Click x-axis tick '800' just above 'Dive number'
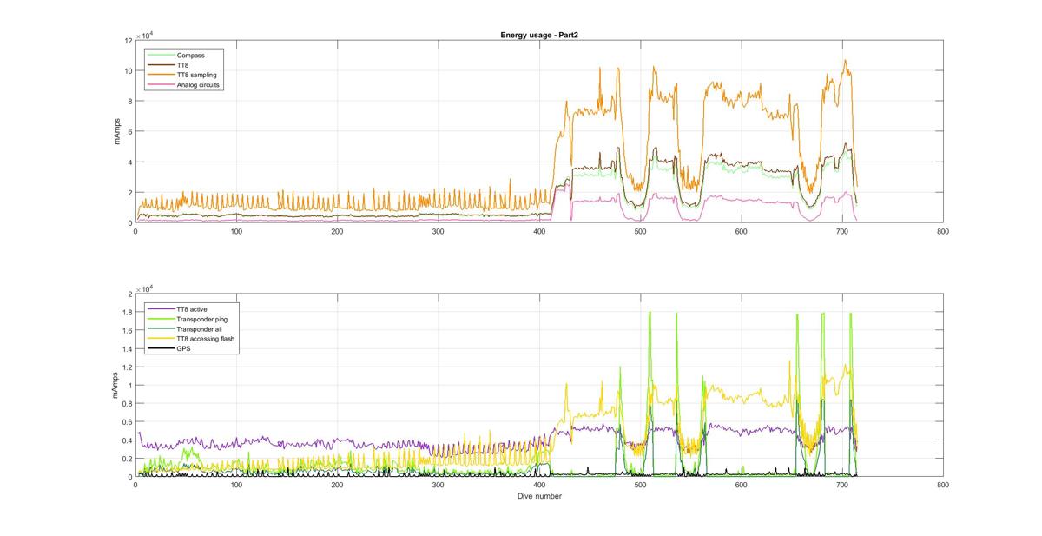Viewport: 1042px width, 536px height. pyautogui.click(x=943, y=486)
